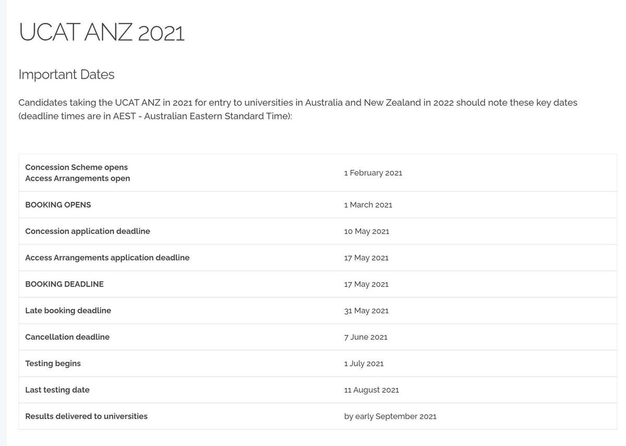626x446 pixels.
Task: Click the BOOKING DEADLINE row label
Action: [x=64, y=284]
